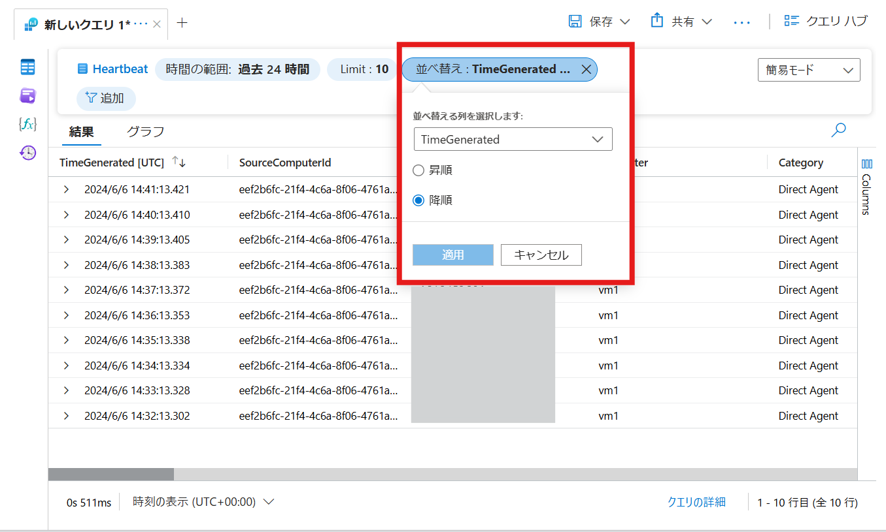The width and height of the screenshot is (886, 532).
Task: Add a new query tab with plus
Action: 182,23
